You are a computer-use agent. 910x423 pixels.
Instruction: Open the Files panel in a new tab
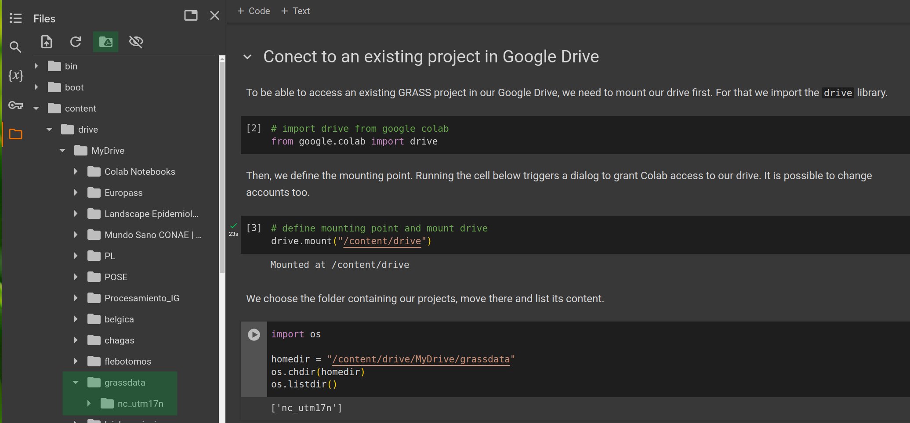coord(191,15)
